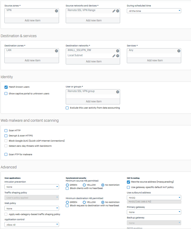Image resolution: width=191 pixels, height=229 pixels.
Task: Open During scheduled time dropdown
Action: click(x=154, y=11)
